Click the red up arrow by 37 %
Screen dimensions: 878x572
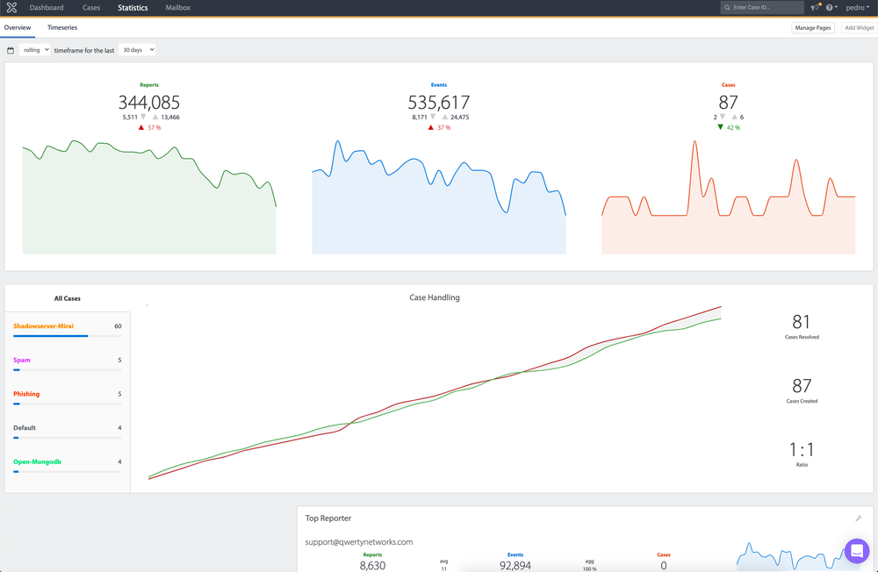tap(430, 127)
